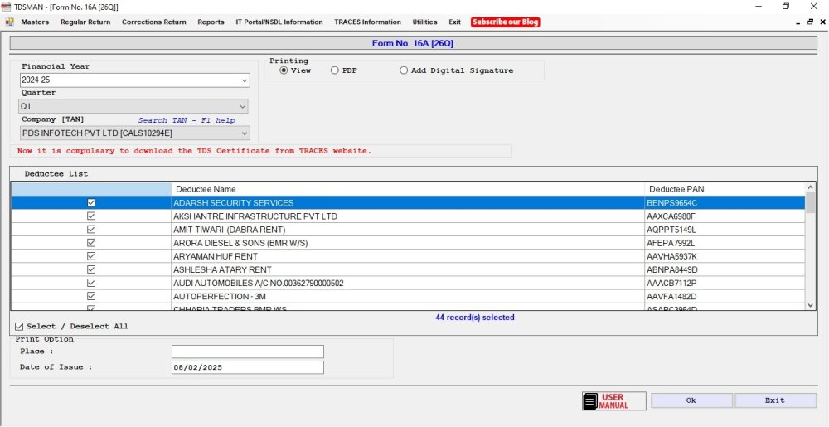The width and height of the screenshot is (829, 427).
Task: Open the Reports menu
Action: click(x=211, y=22)
